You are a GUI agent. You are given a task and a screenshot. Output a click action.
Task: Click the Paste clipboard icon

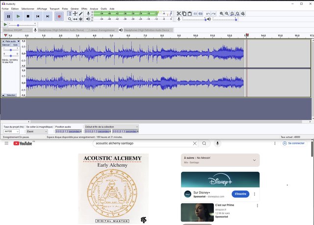tap(190, 14)
